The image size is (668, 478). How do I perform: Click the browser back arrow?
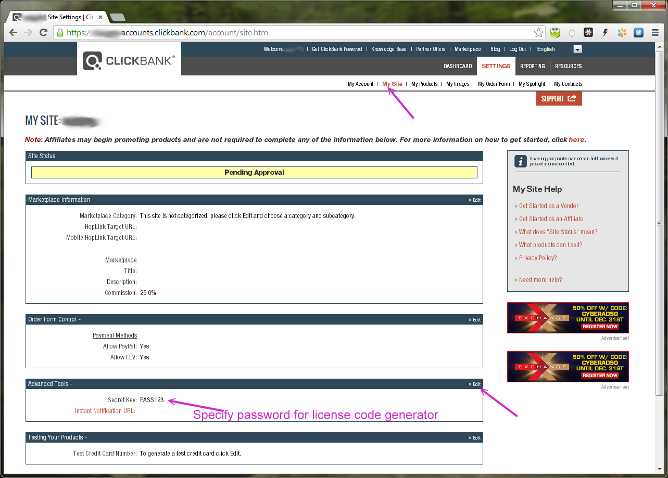coord(14,33)
